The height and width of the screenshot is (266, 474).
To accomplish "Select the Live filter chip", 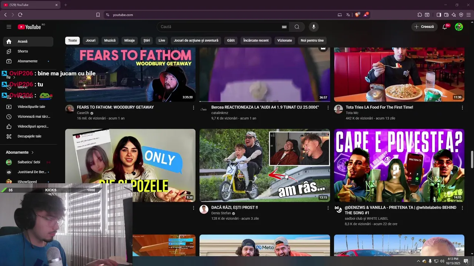I will tap(162, 41).
